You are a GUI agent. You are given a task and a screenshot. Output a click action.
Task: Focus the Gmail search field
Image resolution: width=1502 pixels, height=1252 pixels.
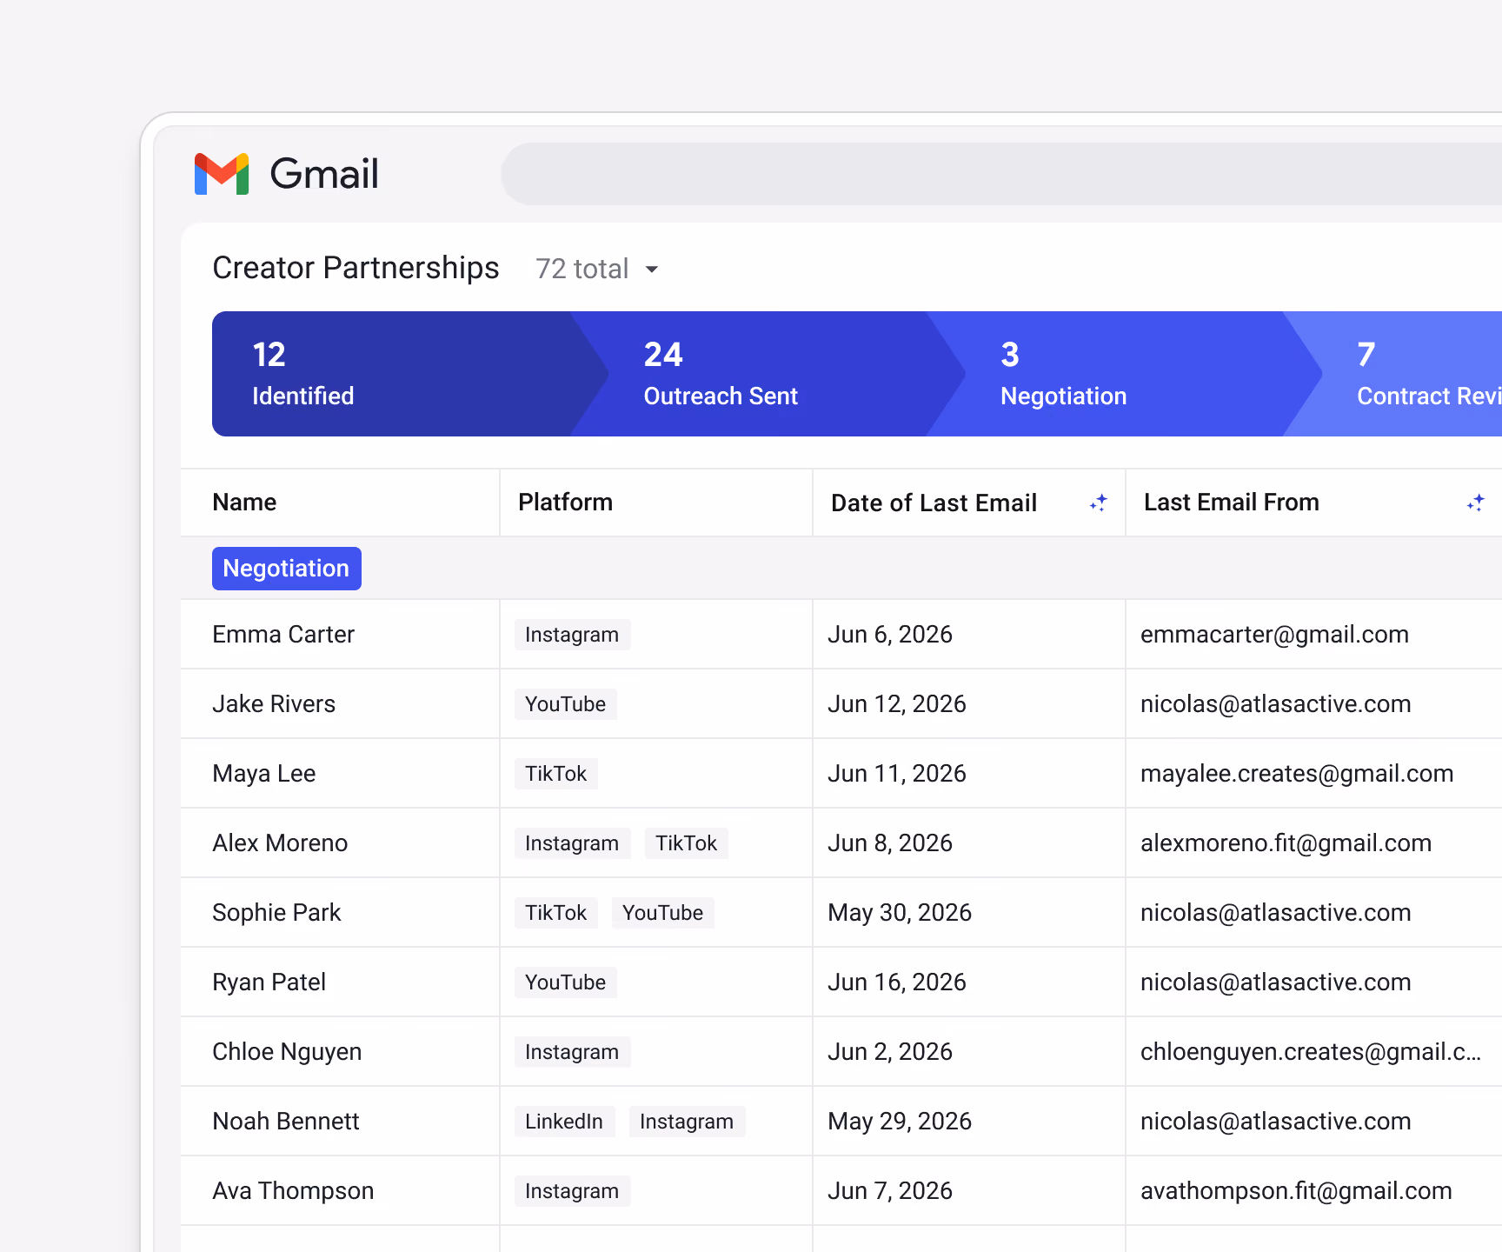(1001, 174)
